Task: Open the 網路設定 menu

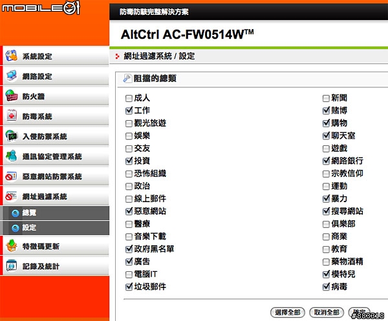Action: pos(56,76)
